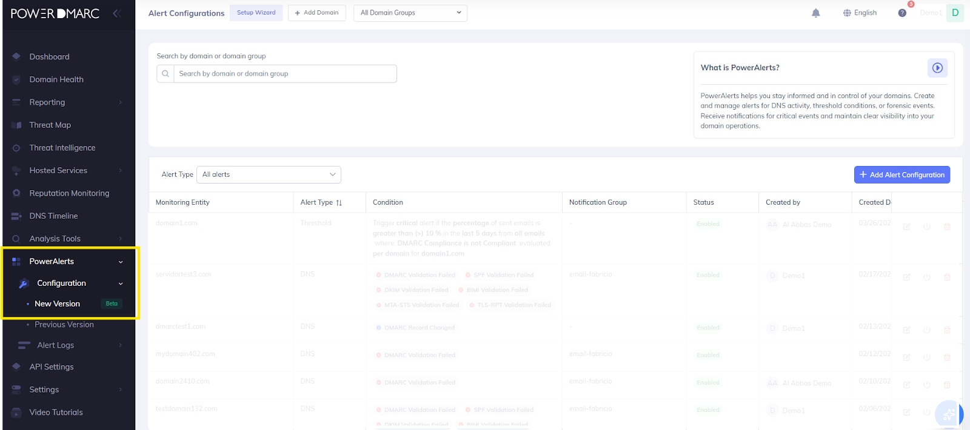Click the Status column header

coord(703,202)
